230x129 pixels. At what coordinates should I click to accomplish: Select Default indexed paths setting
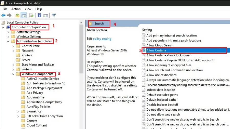[x=161, y=100]
